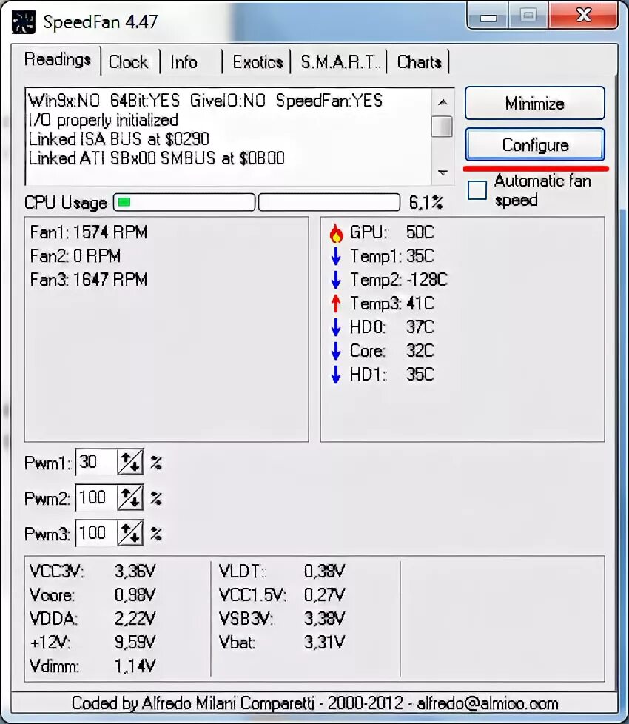Enable the Automatic fan speed checkbox

click(477, 190)
